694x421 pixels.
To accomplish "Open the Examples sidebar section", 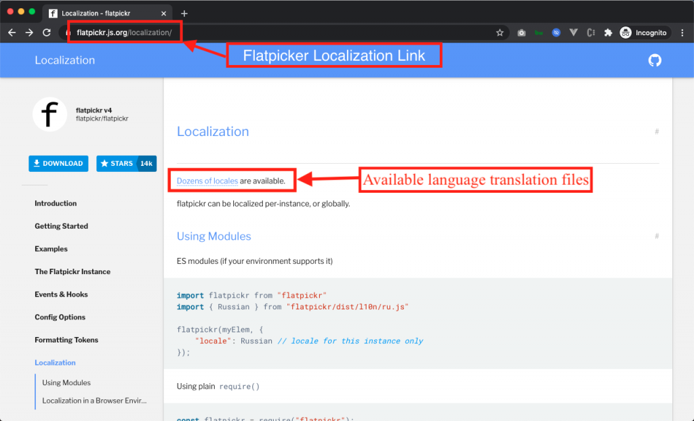I will [52, 249].
